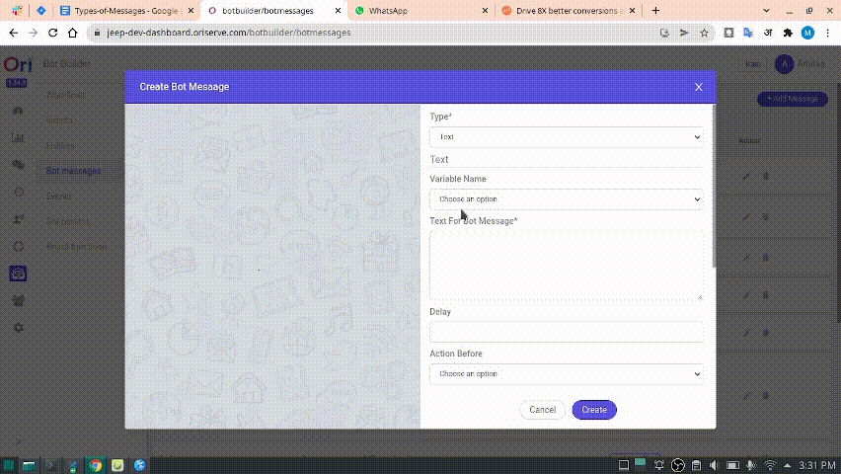
Task: Open the user avatar menu
Action: tap(784, 64)
